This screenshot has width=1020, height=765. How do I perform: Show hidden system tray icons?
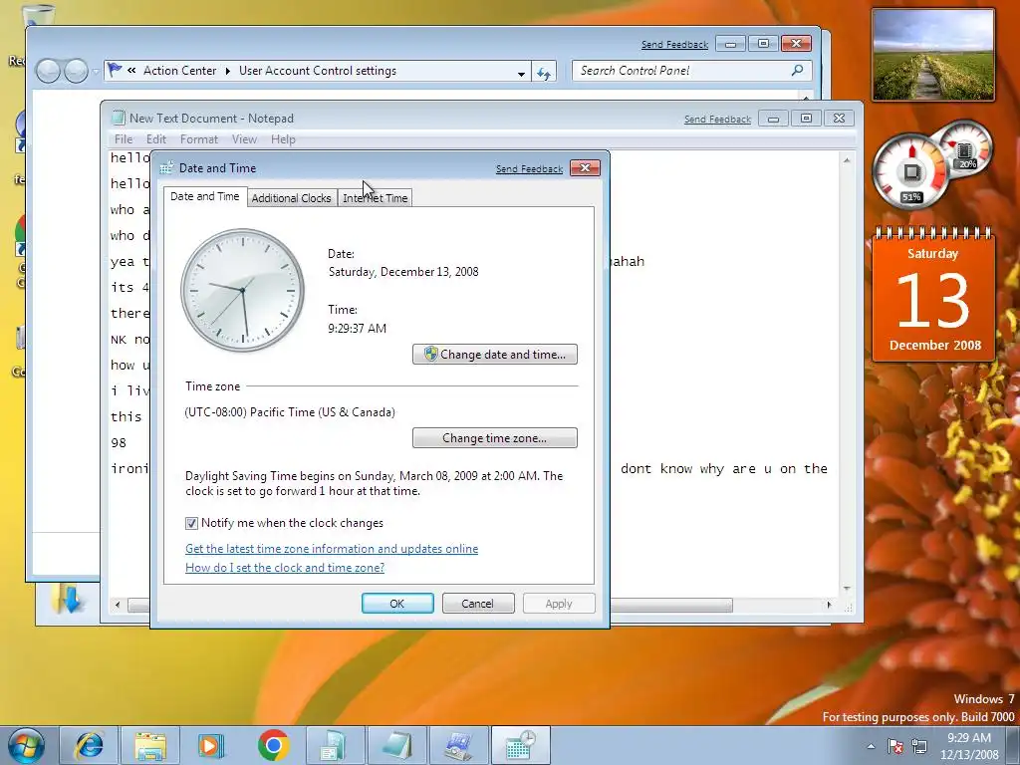click(871, 746)
